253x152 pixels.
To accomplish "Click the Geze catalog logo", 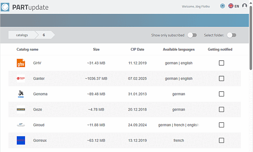I will [21, 110].
